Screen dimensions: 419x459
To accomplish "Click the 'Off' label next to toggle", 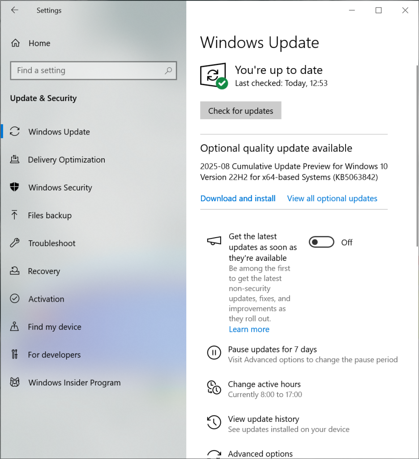I will (347, 242).
